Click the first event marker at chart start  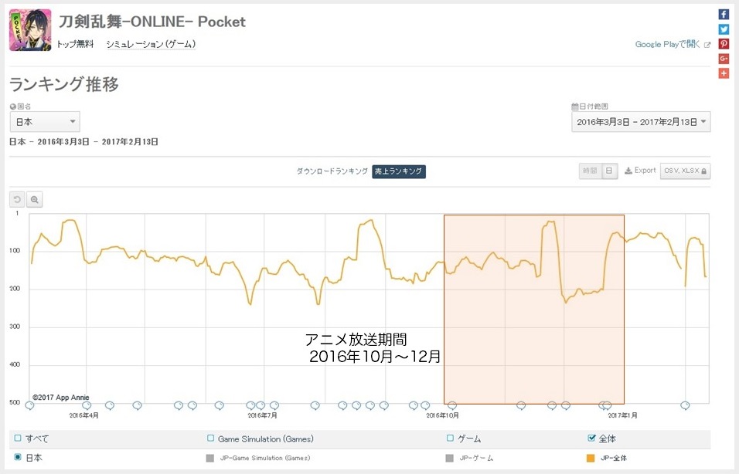(29, 405)
